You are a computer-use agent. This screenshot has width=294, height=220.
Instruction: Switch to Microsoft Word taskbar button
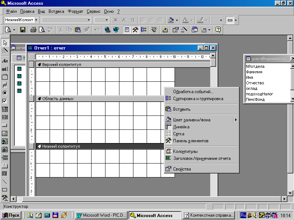click(101, 215)
